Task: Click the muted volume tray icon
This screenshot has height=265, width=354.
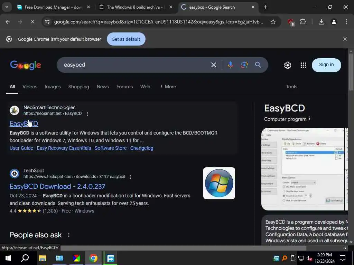Action: tap(309, 258)
